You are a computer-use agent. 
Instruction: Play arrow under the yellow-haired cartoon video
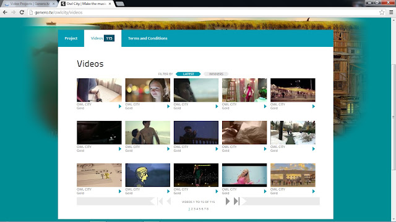(x=168, y=192)
